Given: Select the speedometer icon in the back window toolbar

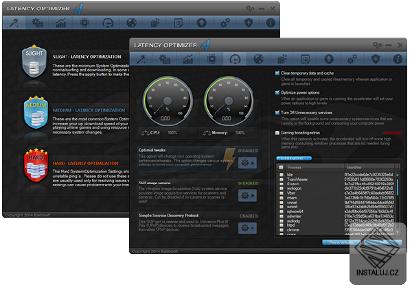Looking at the screenshot, I should 108,23.
